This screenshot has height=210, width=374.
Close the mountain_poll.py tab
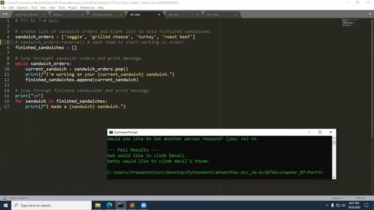coord(121,15)
